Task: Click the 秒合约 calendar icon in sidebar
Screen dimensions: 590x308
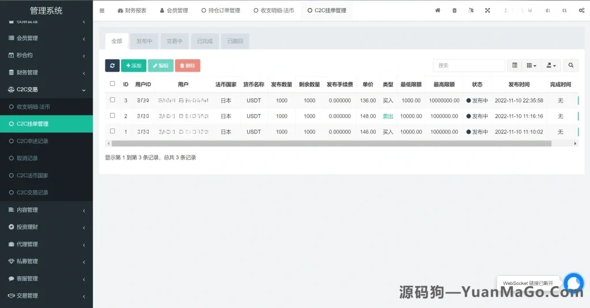Action: pos(12,55)
